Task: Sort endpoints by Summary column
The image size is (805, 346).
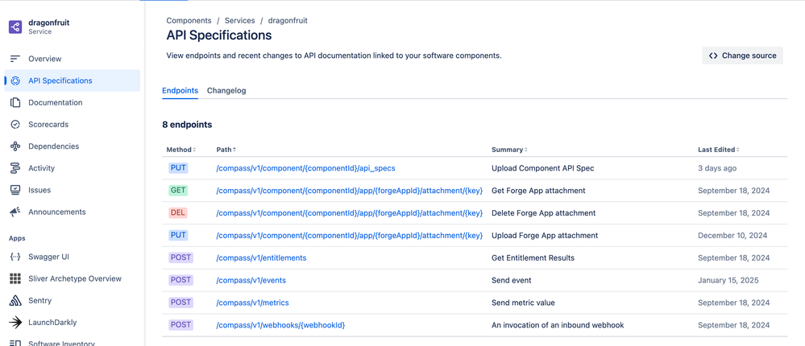Action: point(510,150)
